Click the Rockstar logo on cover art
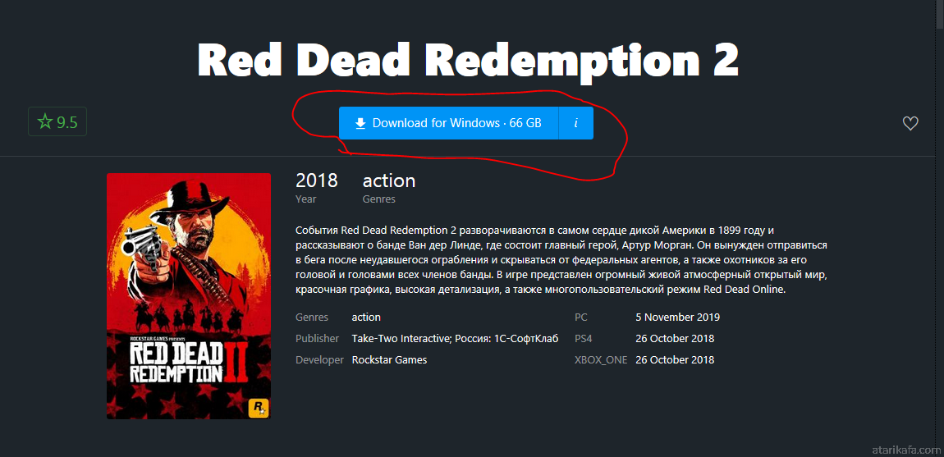 coord(257,407)
